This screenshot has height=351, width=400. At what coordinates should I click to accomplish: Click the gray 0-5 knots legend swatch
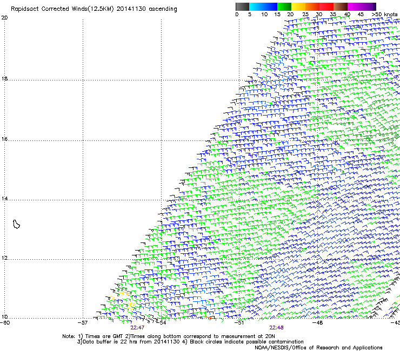point(242,6)
